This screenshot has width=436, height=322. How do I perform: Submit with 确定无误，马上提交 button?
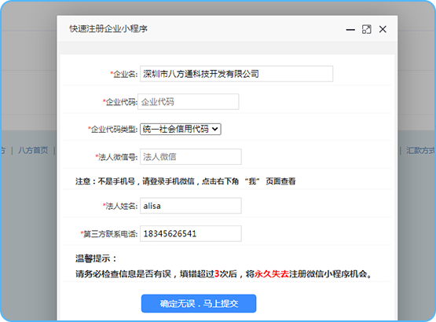coord(199,303)
